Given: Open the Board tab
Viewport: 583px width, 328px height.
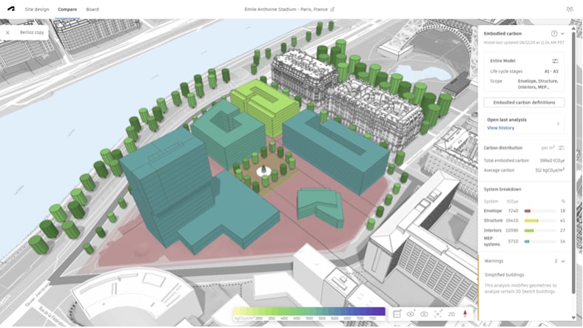Looking at the screenshot, I should (x=92, y=10).
